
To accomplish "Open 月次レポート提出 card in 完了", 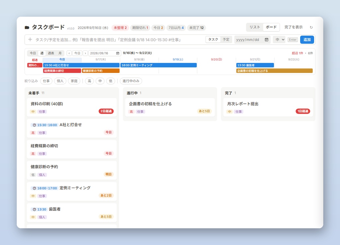I will click(268, 107).
